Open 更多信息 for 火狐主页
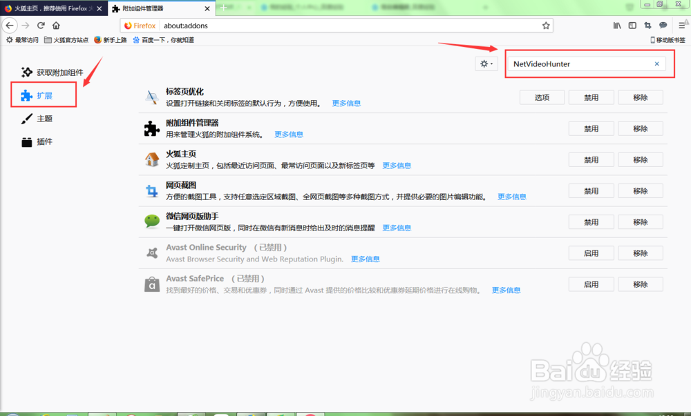This screenshot has height=416, width=691. coord(397,166)
